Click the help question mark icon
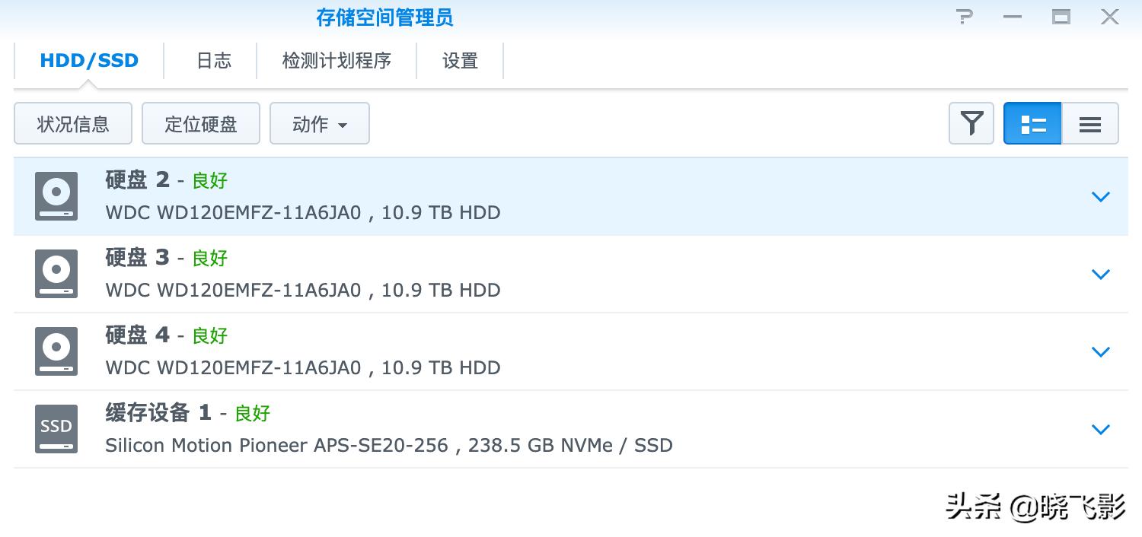The image size is (1142, 537). click(x=965, y=17)
